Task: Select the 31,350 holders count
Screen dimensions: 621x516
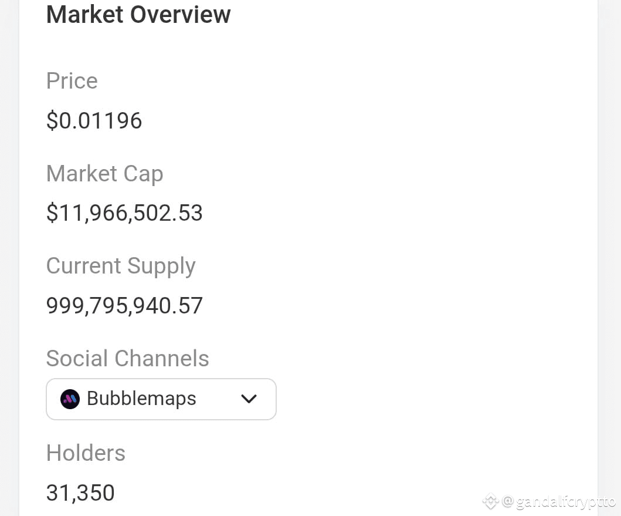Action: pyautogui.click(x=80, y=493)
